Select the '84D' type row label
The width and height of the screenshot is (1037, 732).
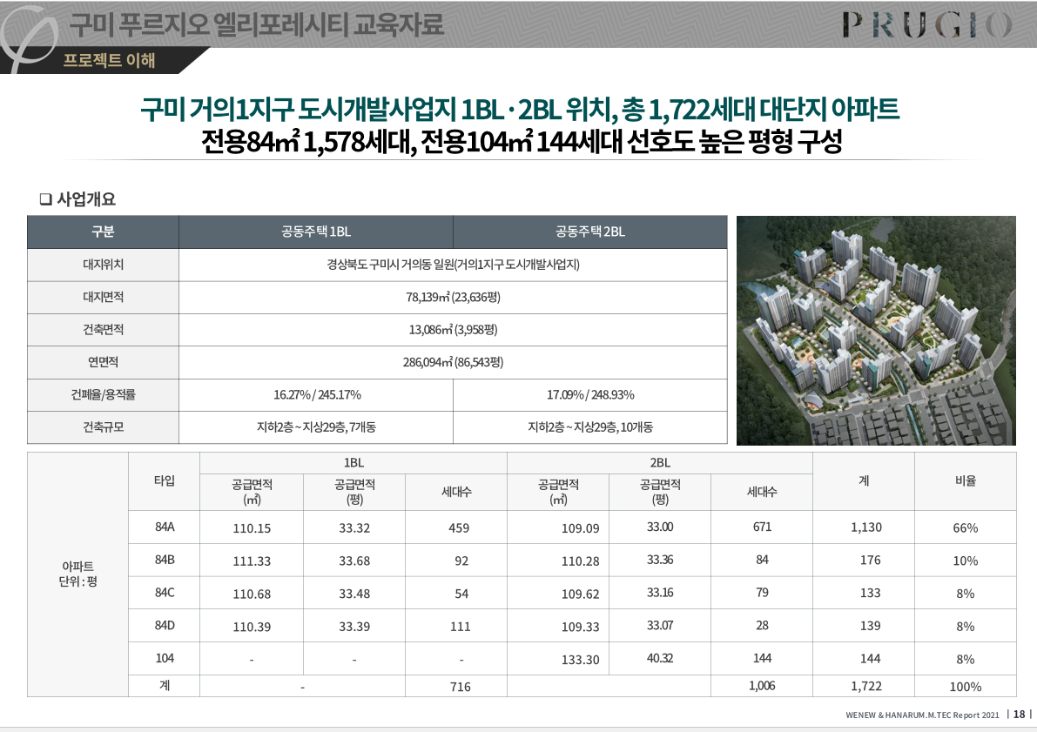coord(164,626)
